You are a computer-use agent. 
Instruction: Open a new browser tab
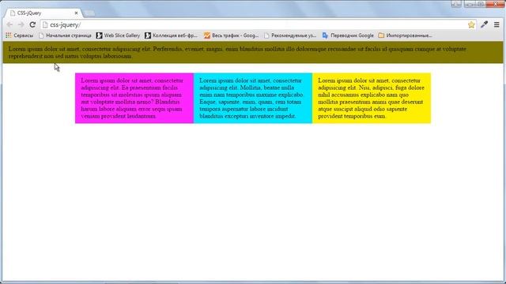click(x=89, y=13)
